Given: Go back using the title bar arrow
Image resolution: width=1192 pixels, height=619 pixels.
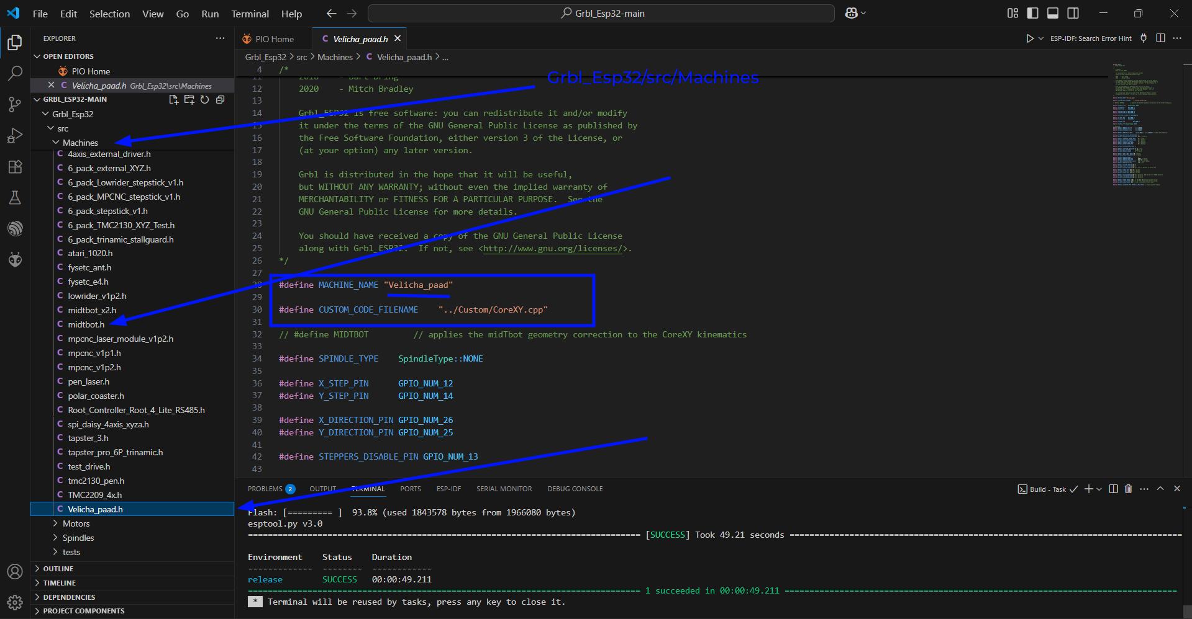Looking at the screenshot, I should point(331,13).
